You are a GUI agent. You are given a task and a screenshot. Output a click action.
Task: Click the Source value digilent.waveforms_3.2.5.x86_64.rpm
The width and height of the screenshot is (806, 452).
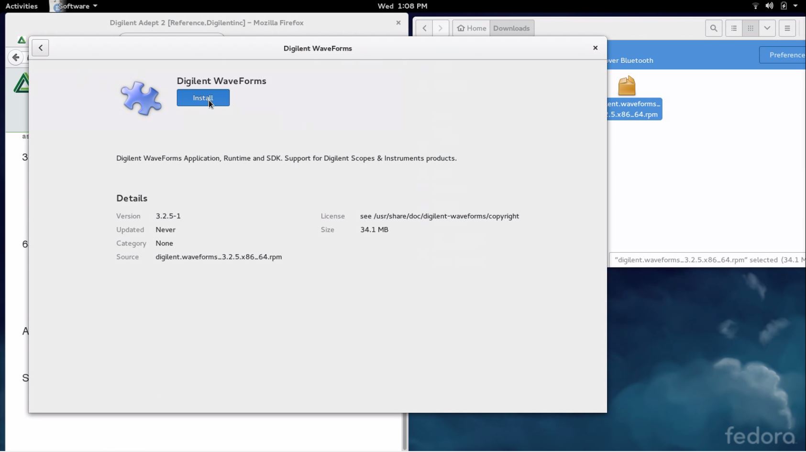219,257
